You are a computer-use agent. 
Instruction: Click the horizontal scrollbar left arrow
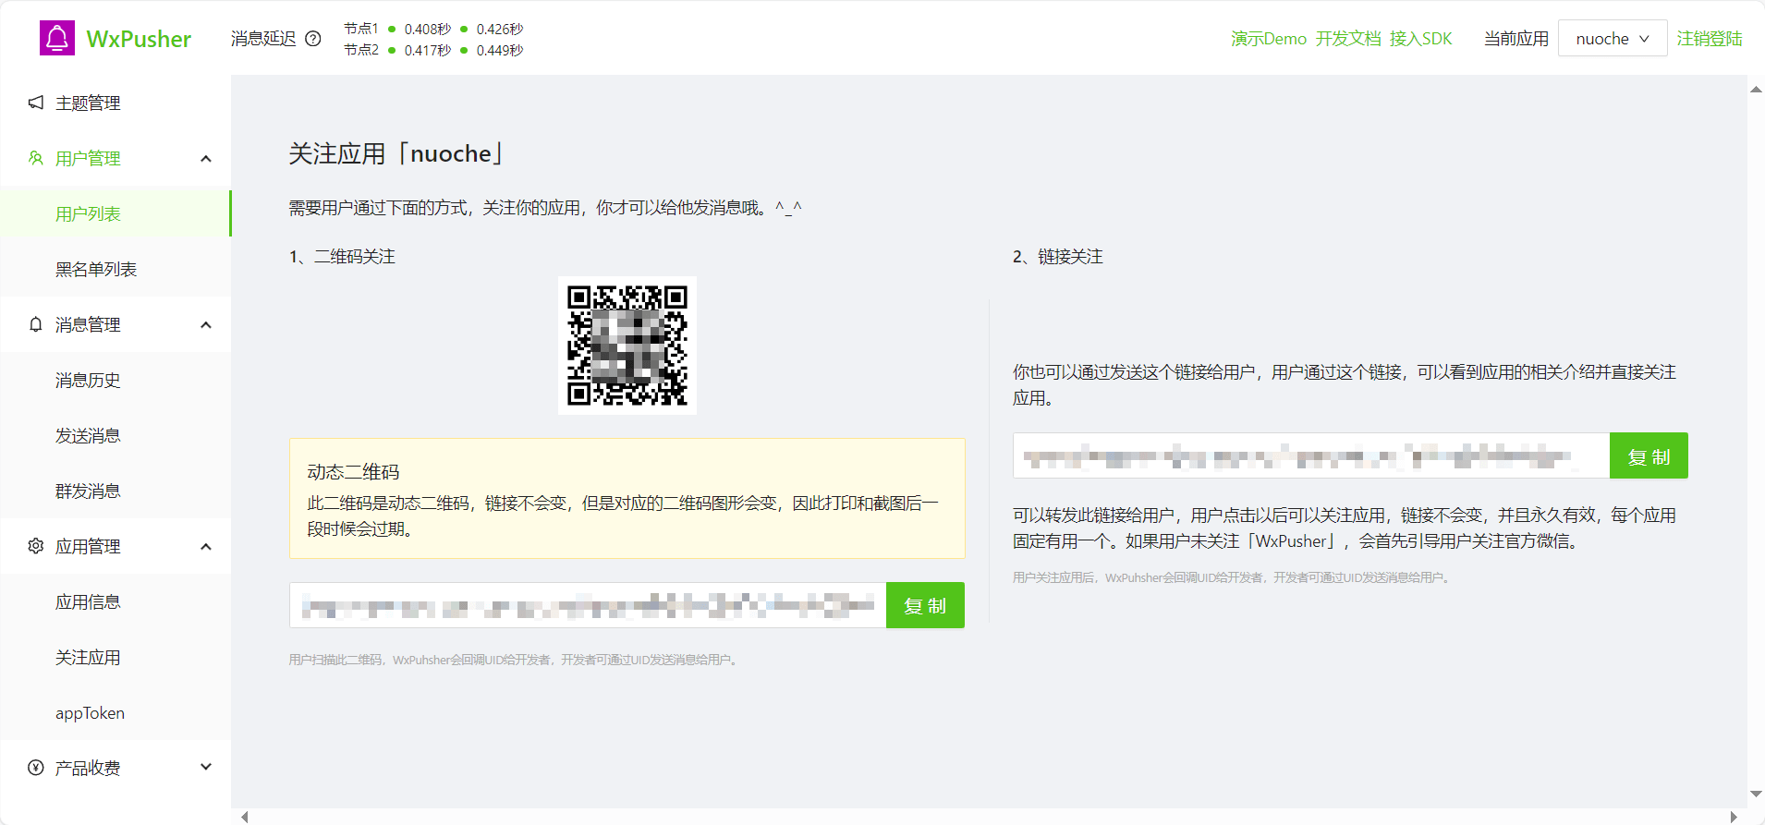245,817
